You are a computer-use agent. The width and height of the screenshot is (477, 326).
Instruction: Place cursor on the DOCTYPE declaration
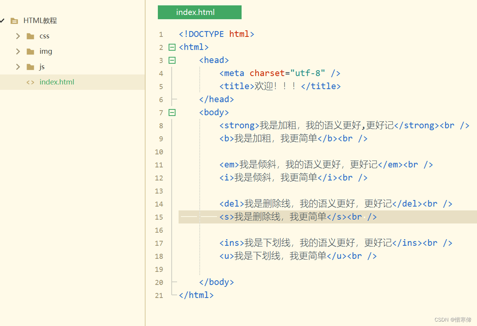[216, 34]
